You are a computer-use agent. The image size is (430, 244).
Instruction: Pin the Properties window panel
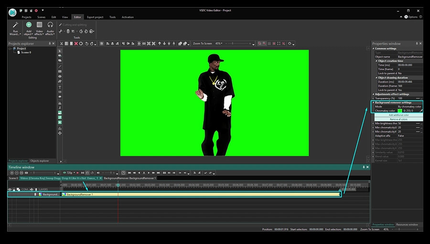click(417, 44)
